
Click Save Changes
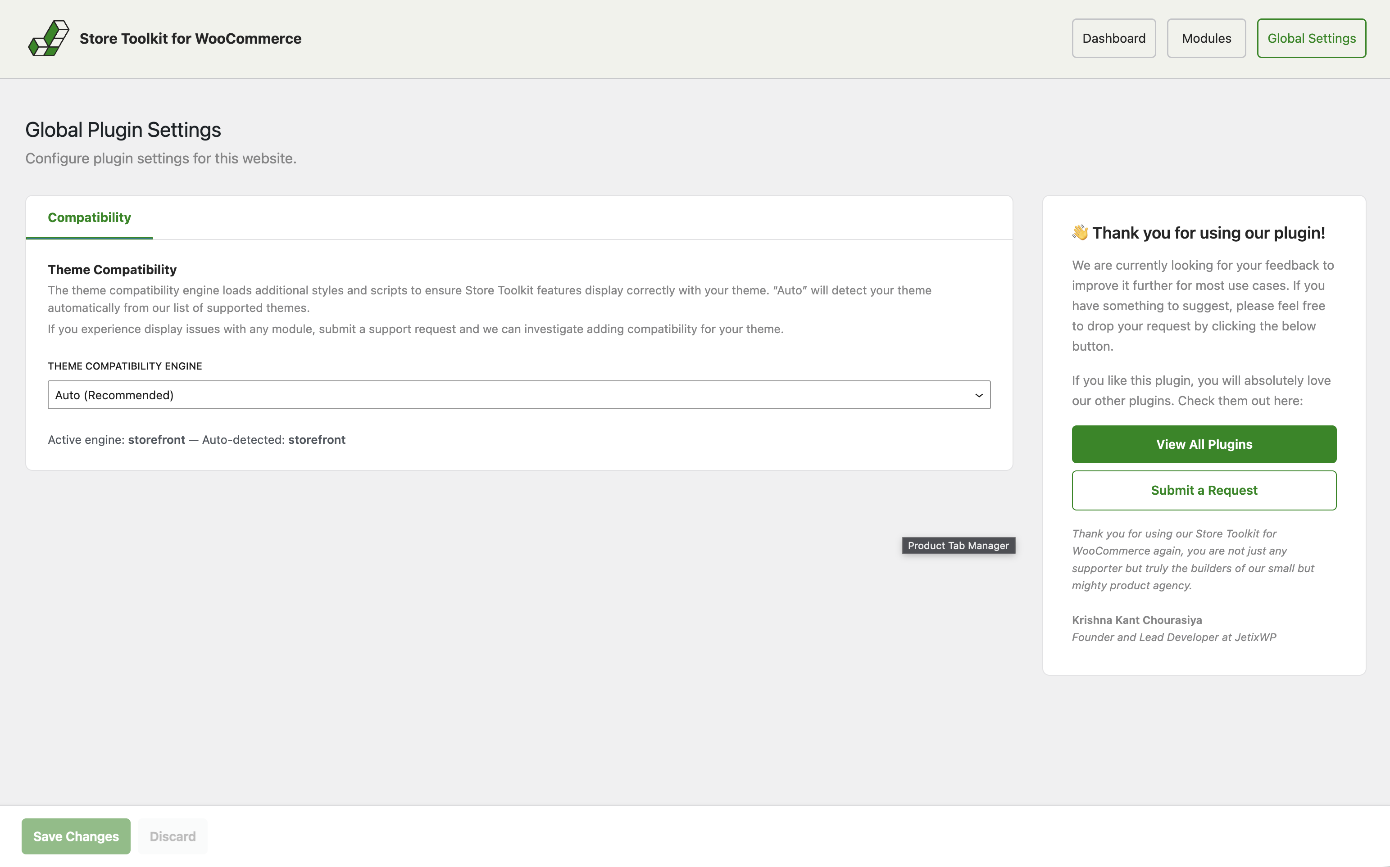coord(76,836)
